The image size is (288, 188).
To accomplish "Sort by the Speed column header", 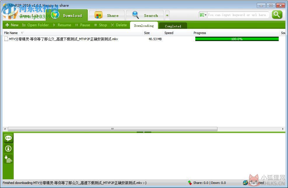I will tap(177, 33).
